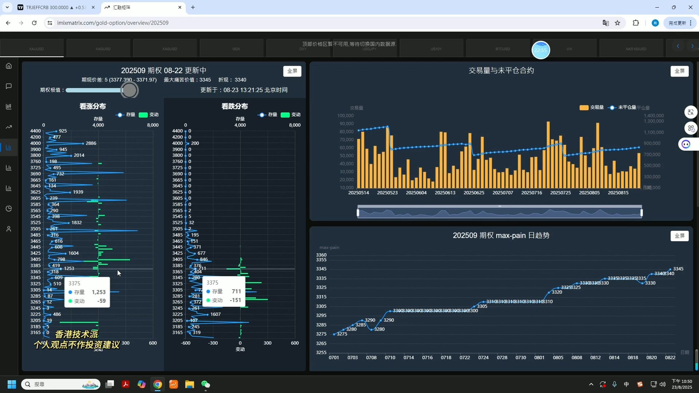Click the bar chart icon just above pie chart icon
Viewport: 699px width, 393px height.
[x=9, y=188]
